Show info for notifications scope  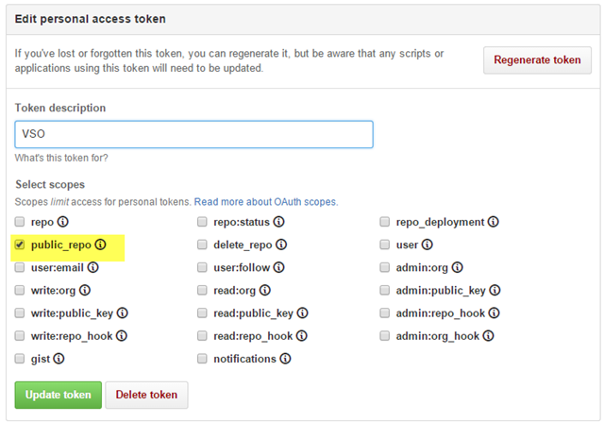click(x=285, y=359)
